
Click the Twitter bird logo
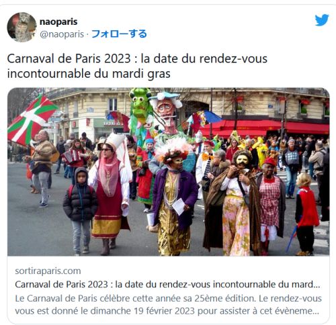322,20
